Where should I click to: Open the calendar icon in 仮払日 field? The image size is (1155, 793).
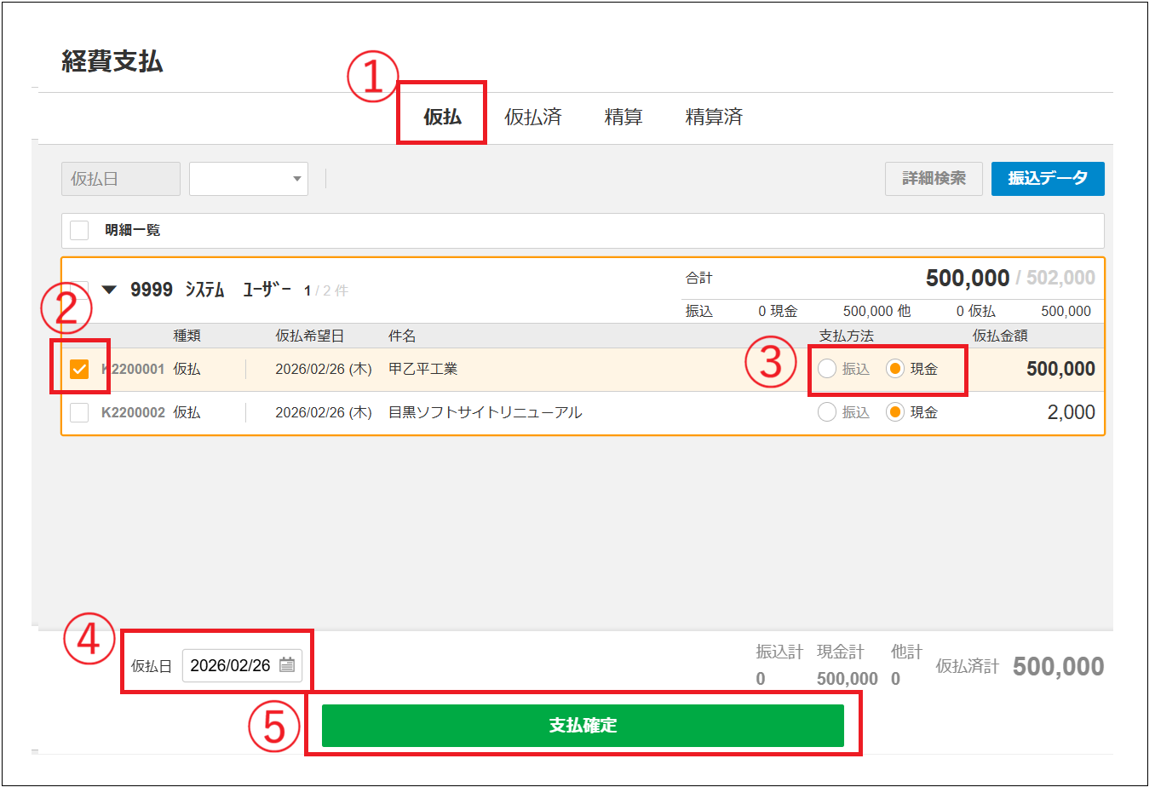click(287, 665)
